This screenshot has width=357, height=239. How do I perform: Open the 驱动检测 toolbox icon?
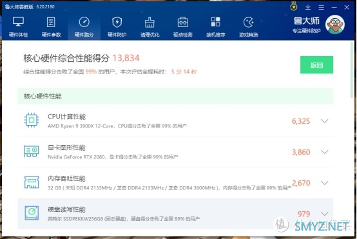(x=182, y=22)
